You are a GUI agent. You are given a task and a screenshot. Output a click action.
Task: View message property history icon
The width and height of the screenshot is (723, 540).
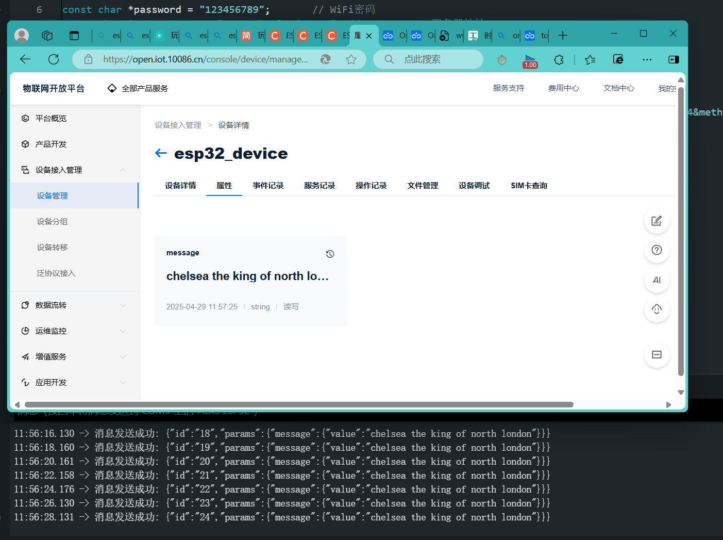coord(330,254)
